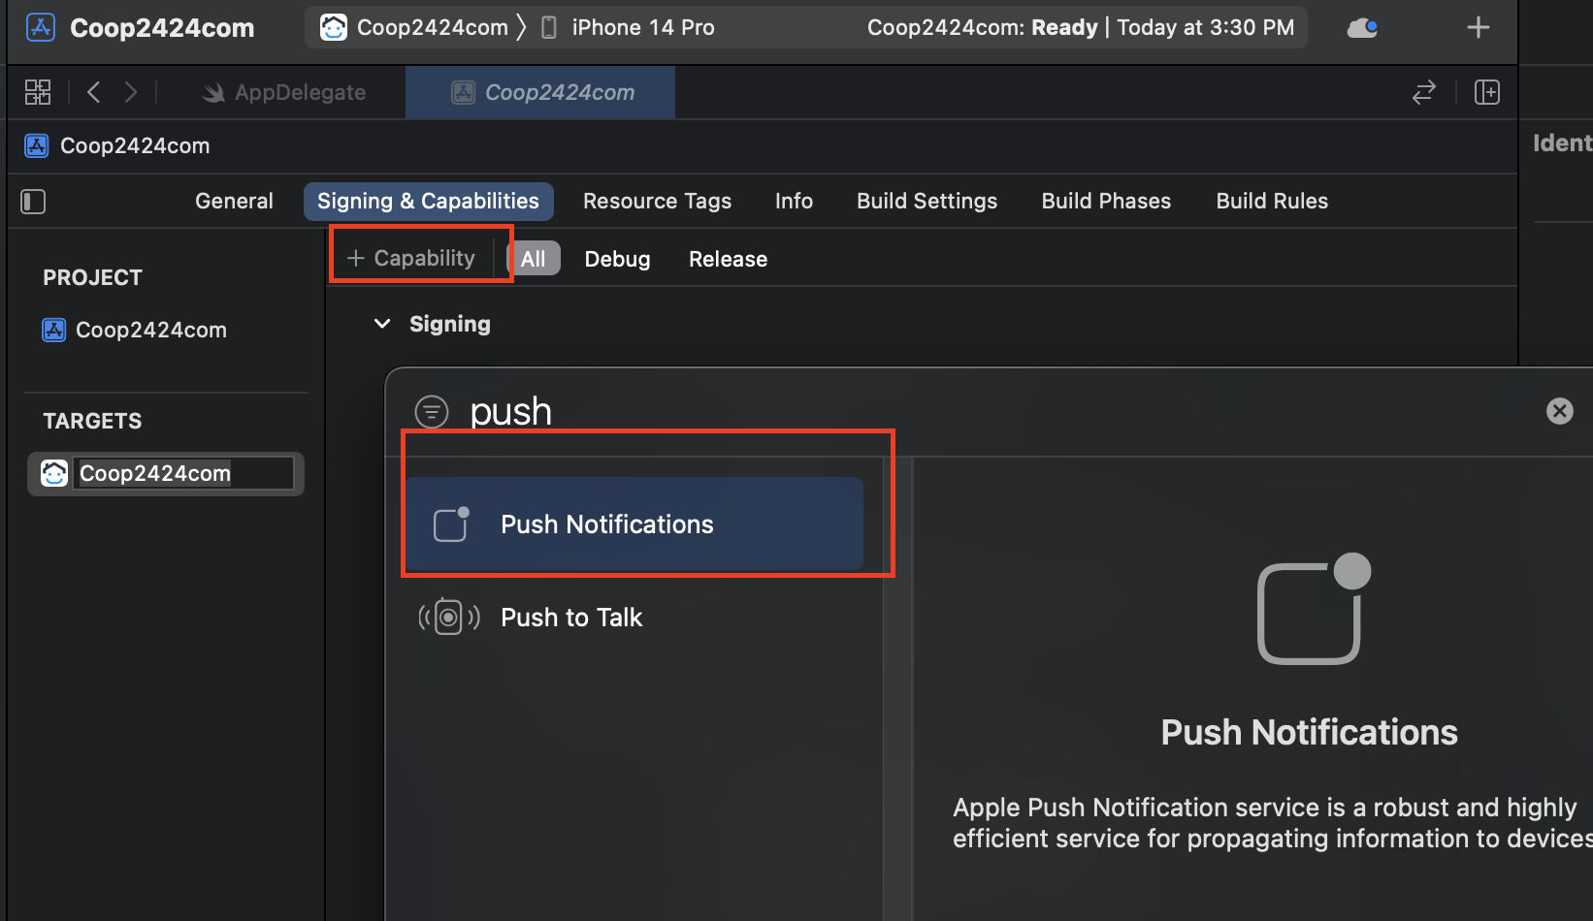Open the Build Phases tab
This screenshot has height=921, width=1593.
pyautogui.click(x=1106, y=201)
